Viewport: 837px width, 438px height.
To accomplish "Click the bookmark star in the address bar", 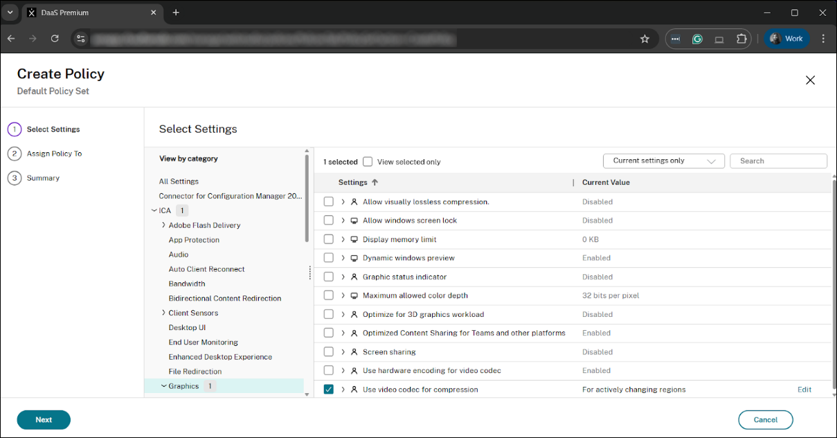I will click(645, 39).
